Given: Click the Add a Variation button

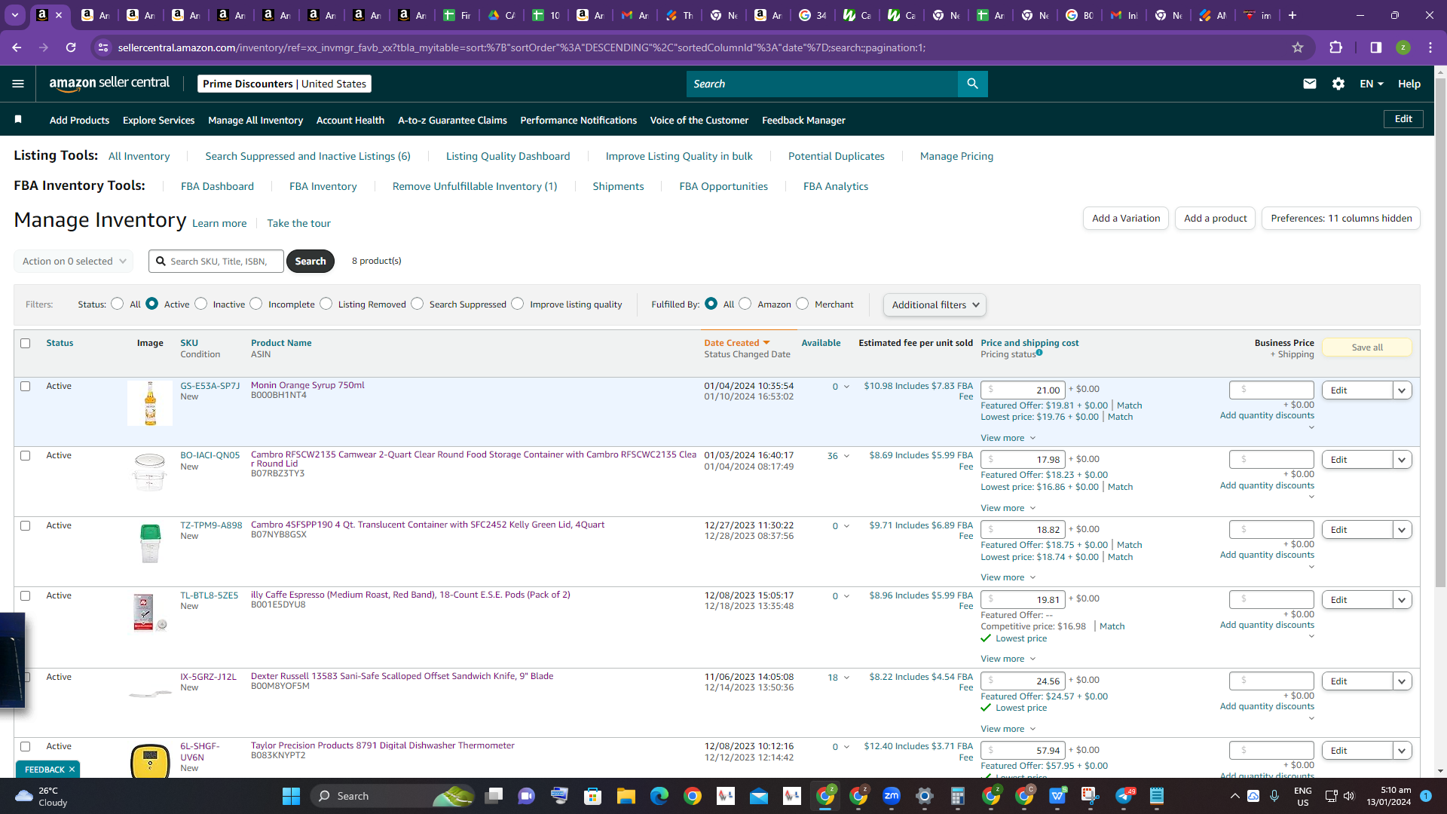Looking at the screenshot, I should [1126, 219].
